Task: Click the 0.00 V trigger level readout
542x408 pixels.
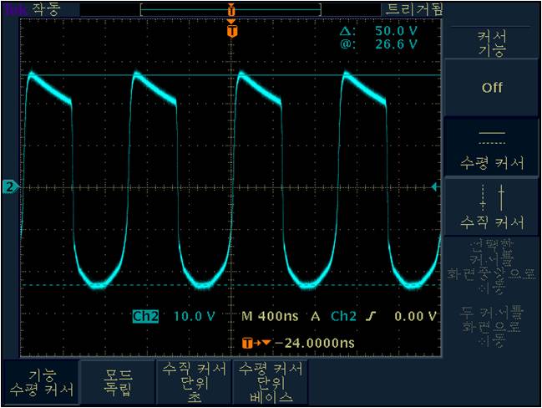Action: (416, 316)
